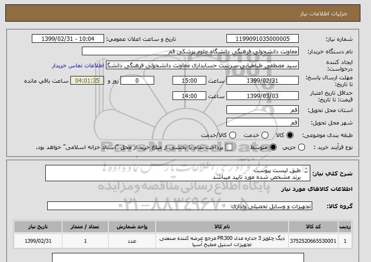The height and width of the screenshot is (262, 371).
Task: Click the کد کالا column header
Action: [x=313, y=226]
